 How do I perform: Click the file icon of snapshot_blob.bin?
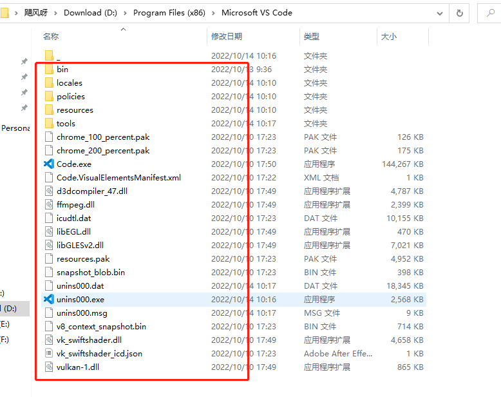pos(49,272)
